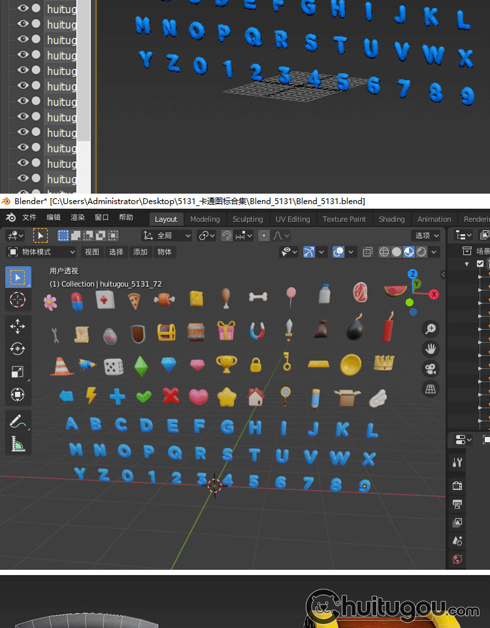Select the 3D Cursor tool
Viewport: 490px width, 628px height.
coord(18,300)
